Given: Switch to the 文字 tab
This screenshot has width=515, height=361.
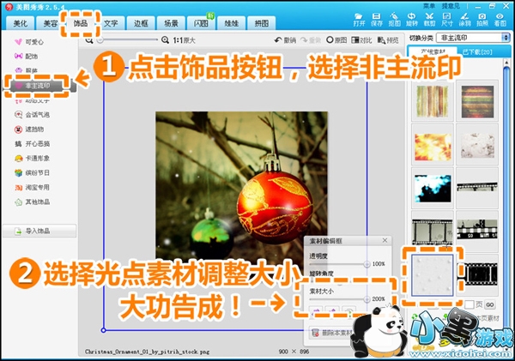Looking at the screenshot, I should click(111, 23).
